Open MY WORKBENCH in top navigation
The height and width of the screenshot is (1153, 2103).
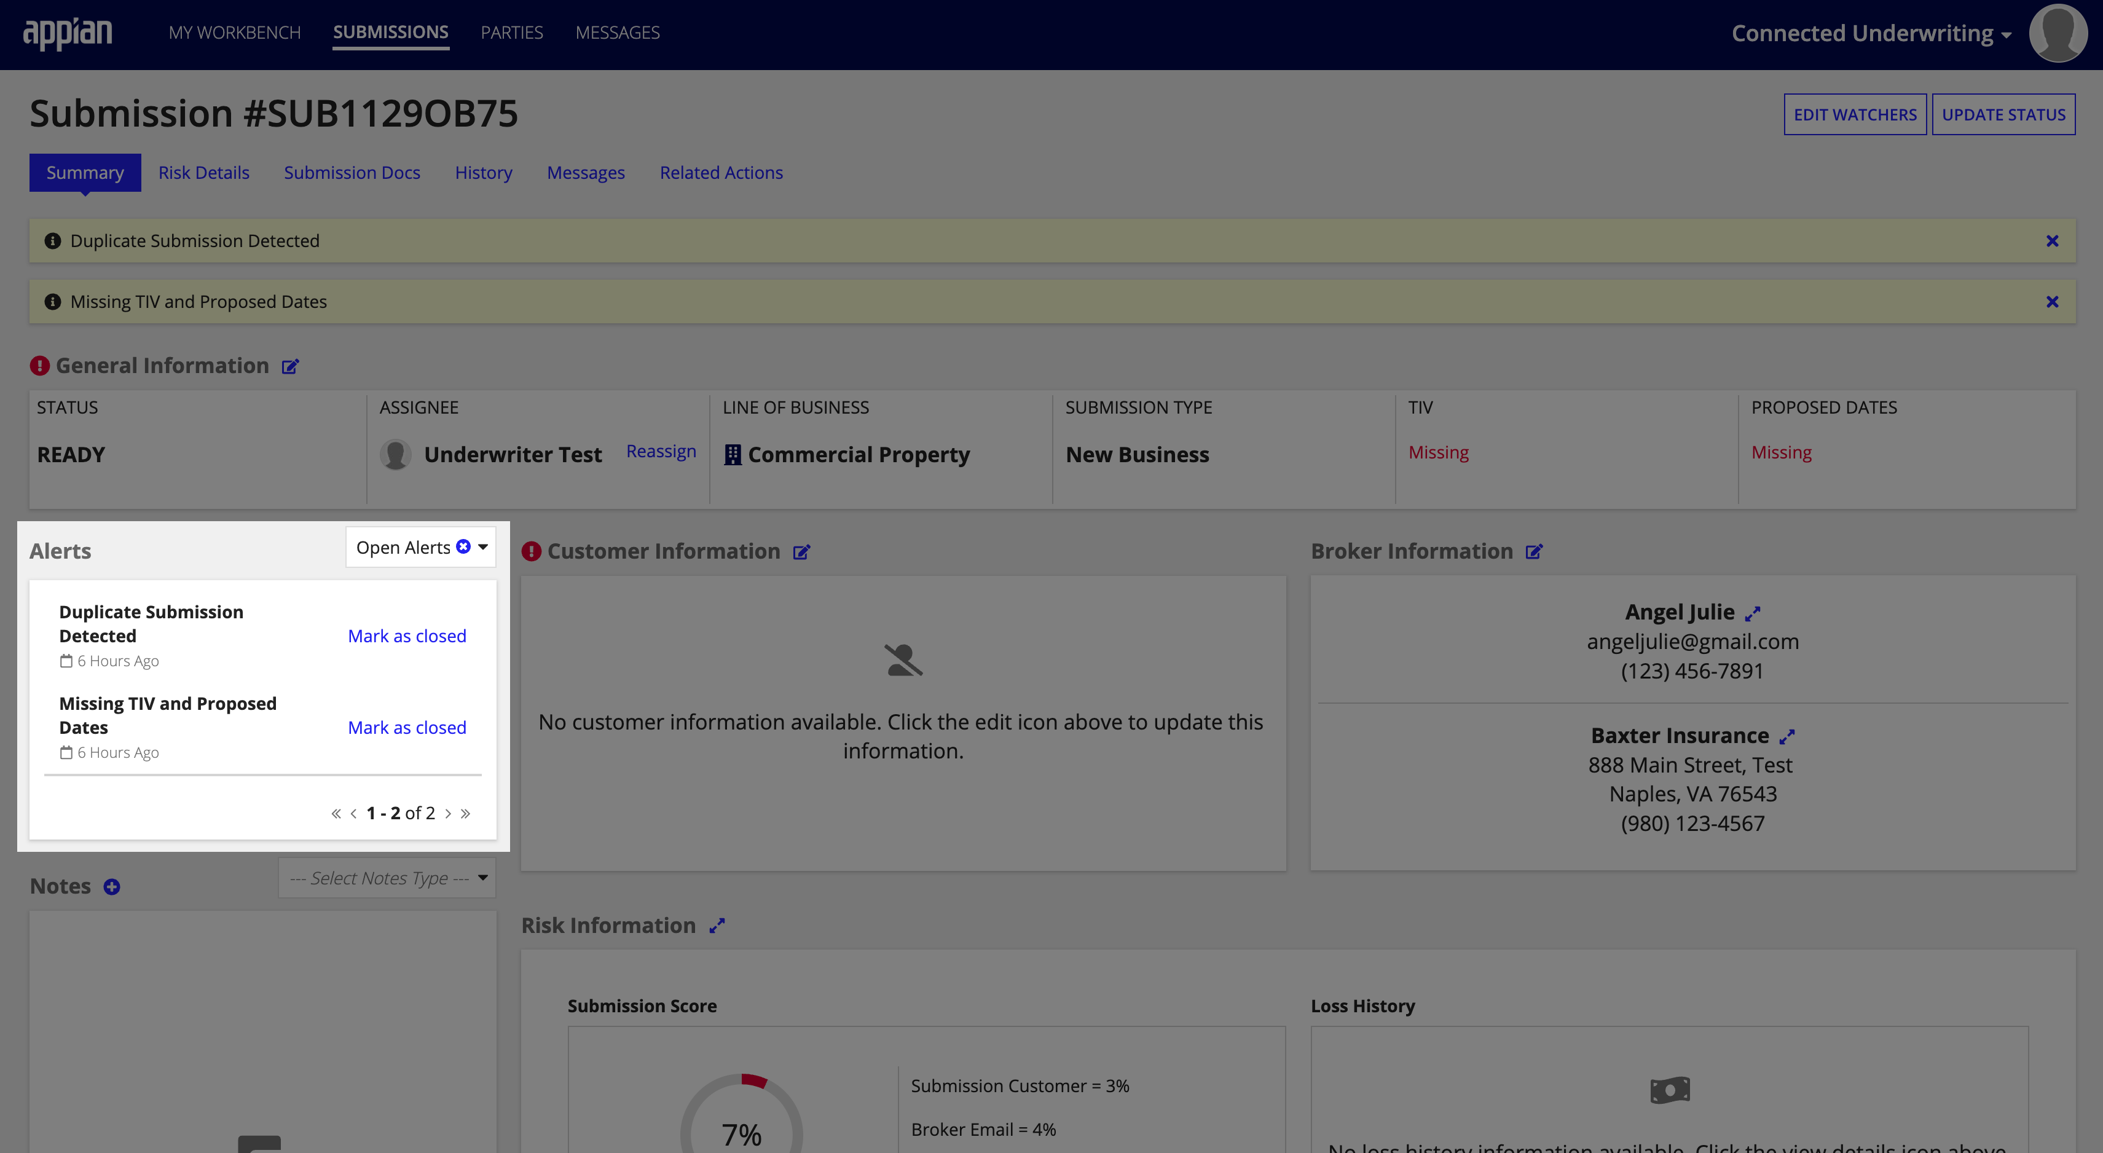tap(235, 33)
